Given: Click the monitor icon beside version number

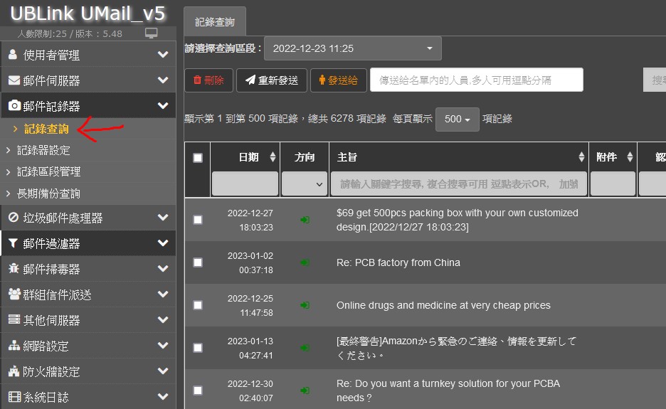Looking at the screenshot, I should pyautogui.click(x=151, y=33).
